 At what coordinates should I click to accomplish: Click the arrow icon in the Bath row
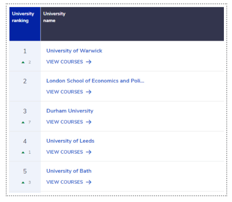(x=89, y=182)
